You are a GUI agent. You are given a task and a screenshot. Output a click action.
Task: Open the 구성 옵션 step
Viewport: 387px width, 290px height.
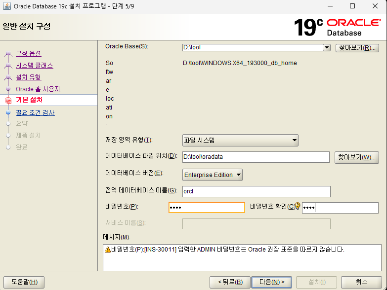pyautogui.click(x=28, y=53)
